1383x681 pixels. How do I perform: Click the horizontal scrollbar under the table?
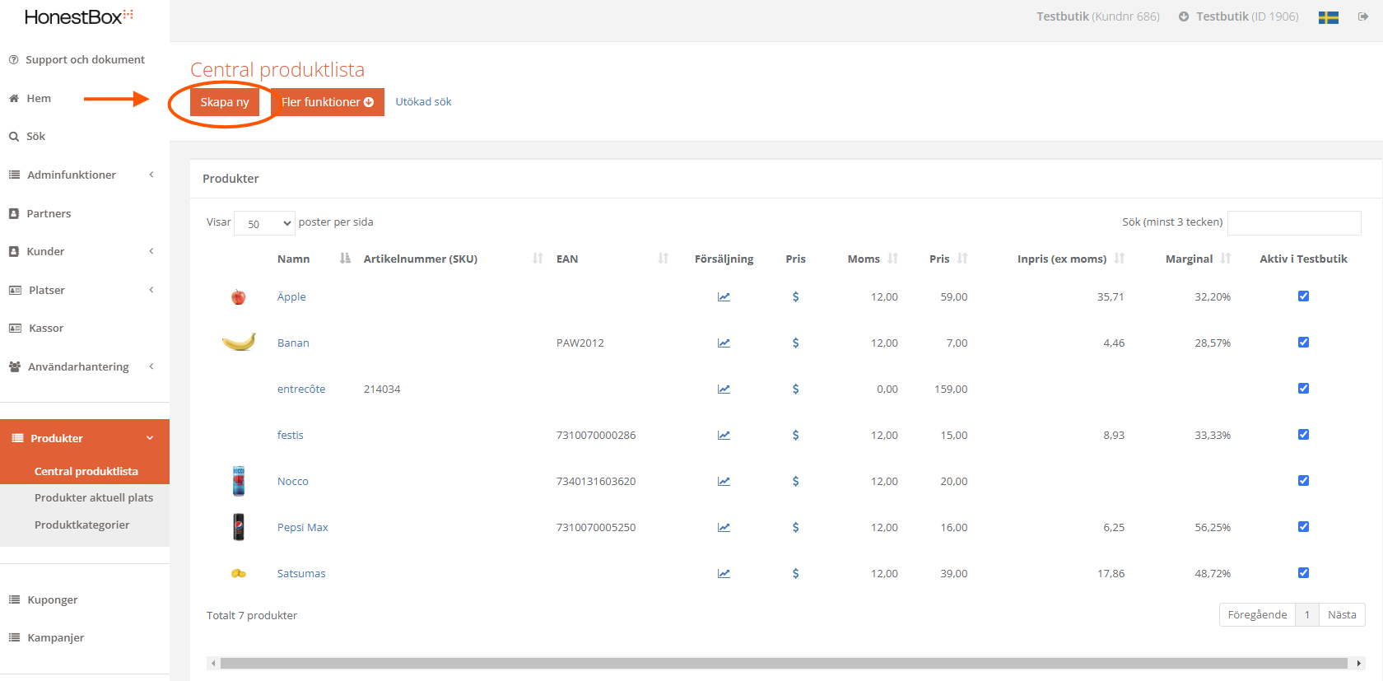[782, 663]
